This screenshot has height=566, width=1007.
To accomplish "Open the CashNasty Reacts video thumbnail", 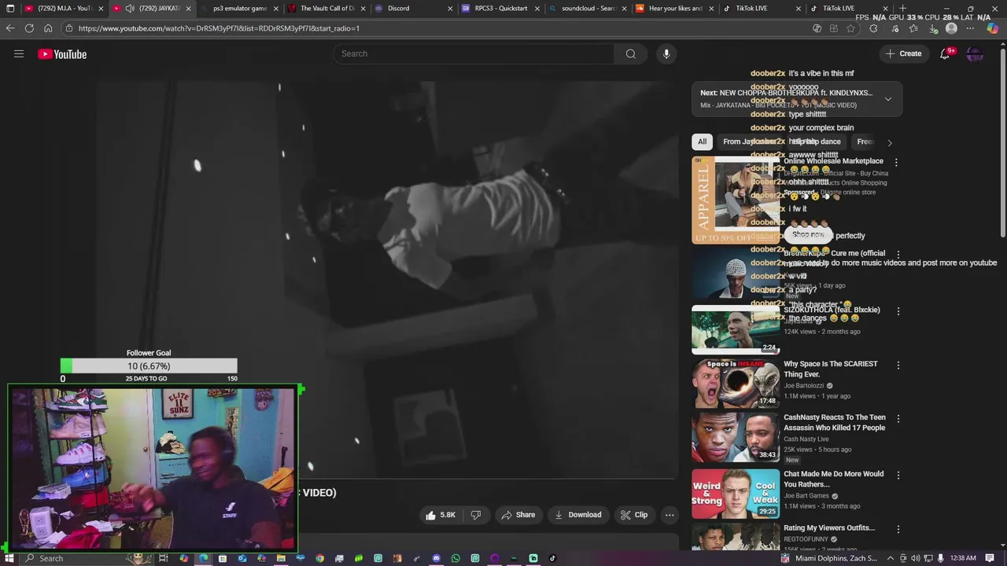I will click(736, 437).
